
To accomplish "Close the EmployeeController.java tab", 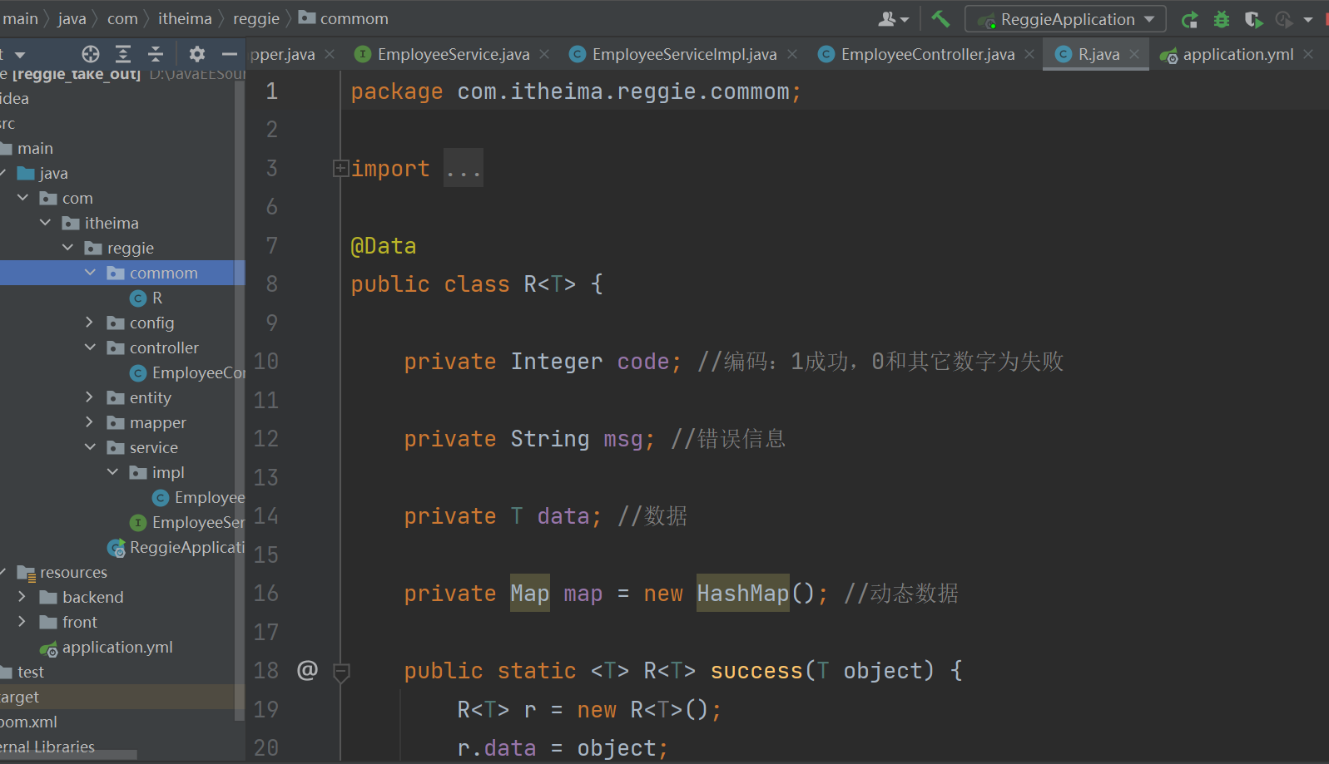I will click(x=1029, y=54).
